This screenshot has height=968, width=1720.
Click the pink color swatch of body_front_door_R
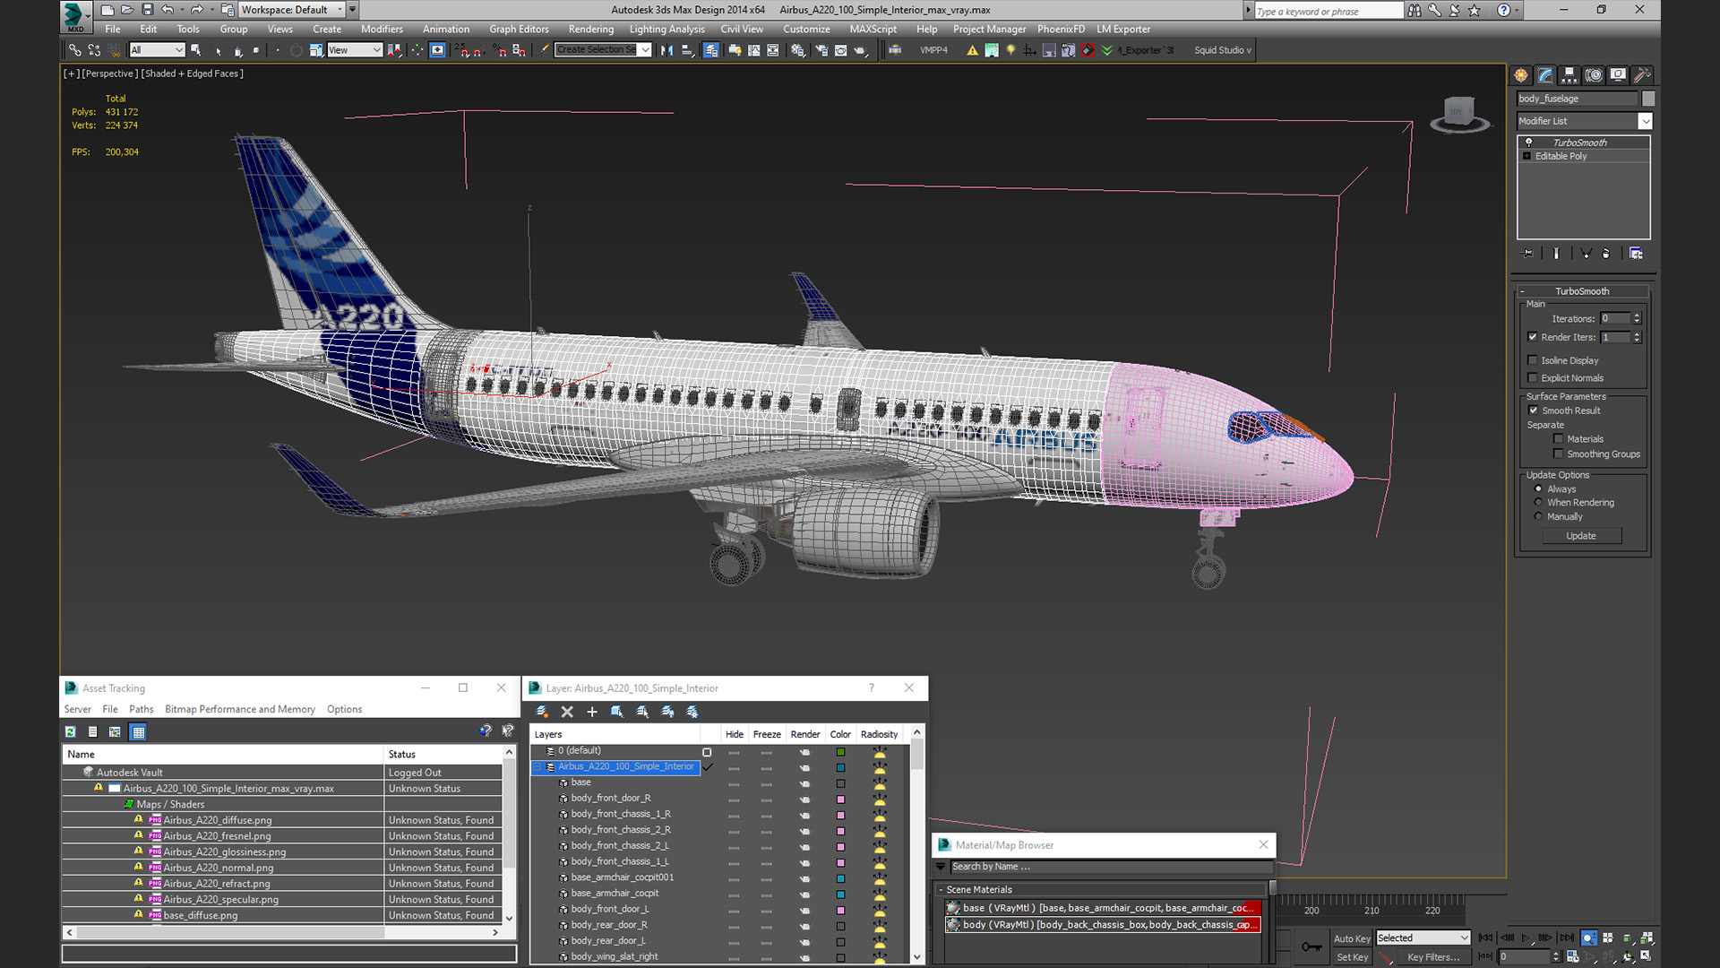(x=840, y=799)
